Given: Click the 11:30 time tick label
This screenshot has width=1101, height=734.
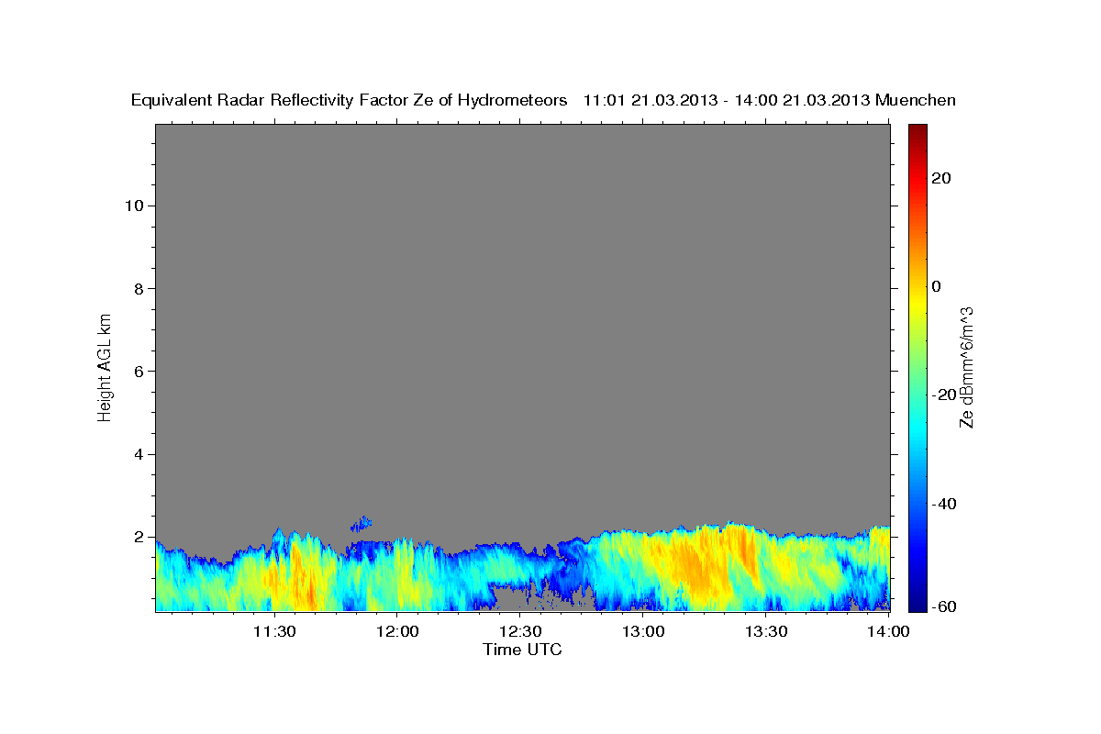Looking at the screenshot, I should point(274,631).
